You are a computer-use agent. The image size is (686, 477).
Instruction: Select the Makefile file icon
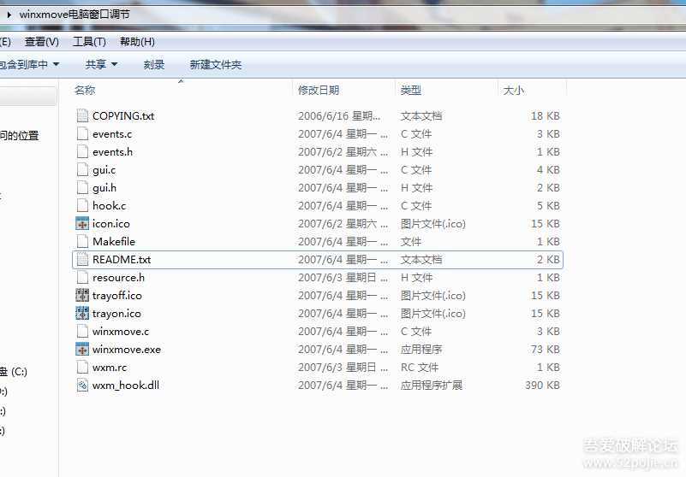tap(82, 241)
